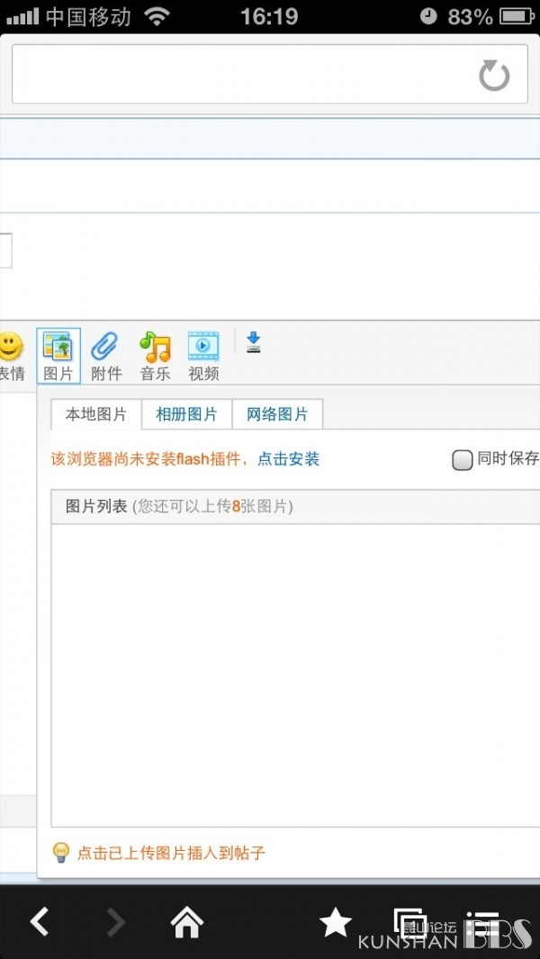
Task: Tap the 中国移动 carrier label
Action: click(88, 16)
